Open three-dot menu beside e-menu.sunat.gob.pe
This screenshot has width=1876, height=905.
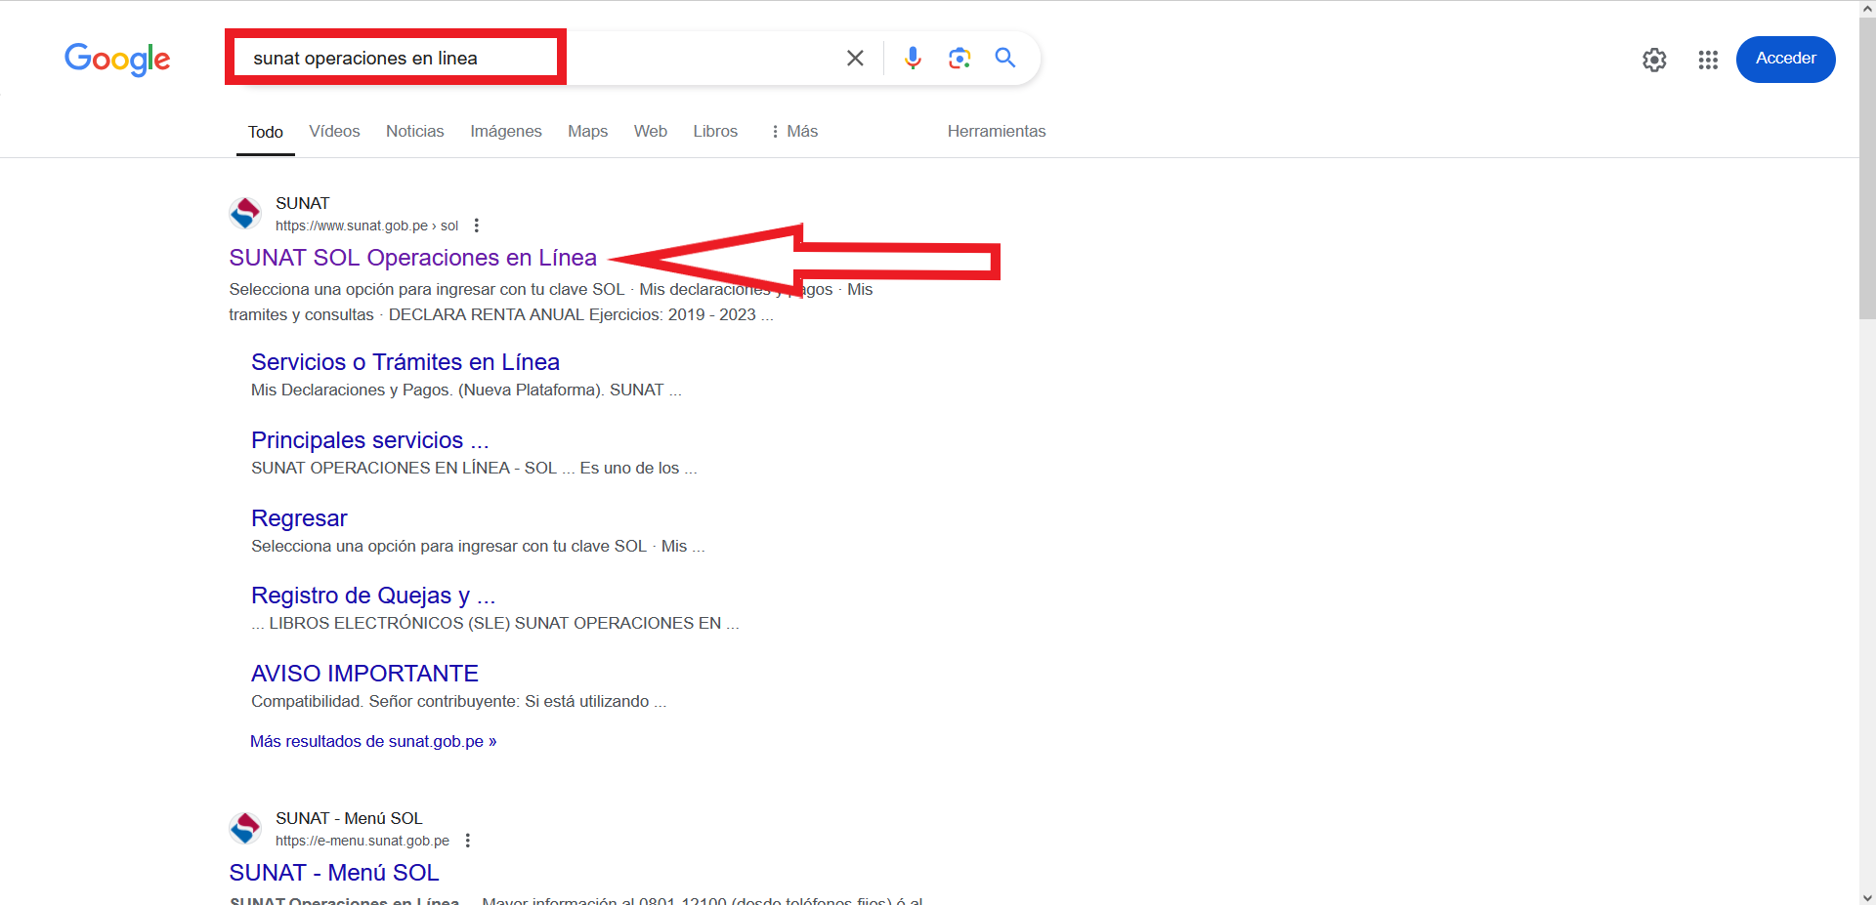tap(468, 841)
